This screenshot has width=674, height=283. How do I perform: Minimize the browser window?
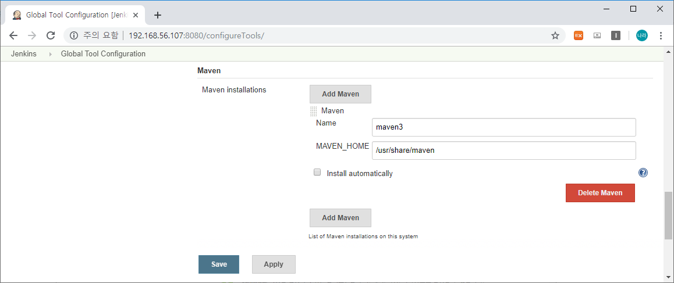coord(606,9)
